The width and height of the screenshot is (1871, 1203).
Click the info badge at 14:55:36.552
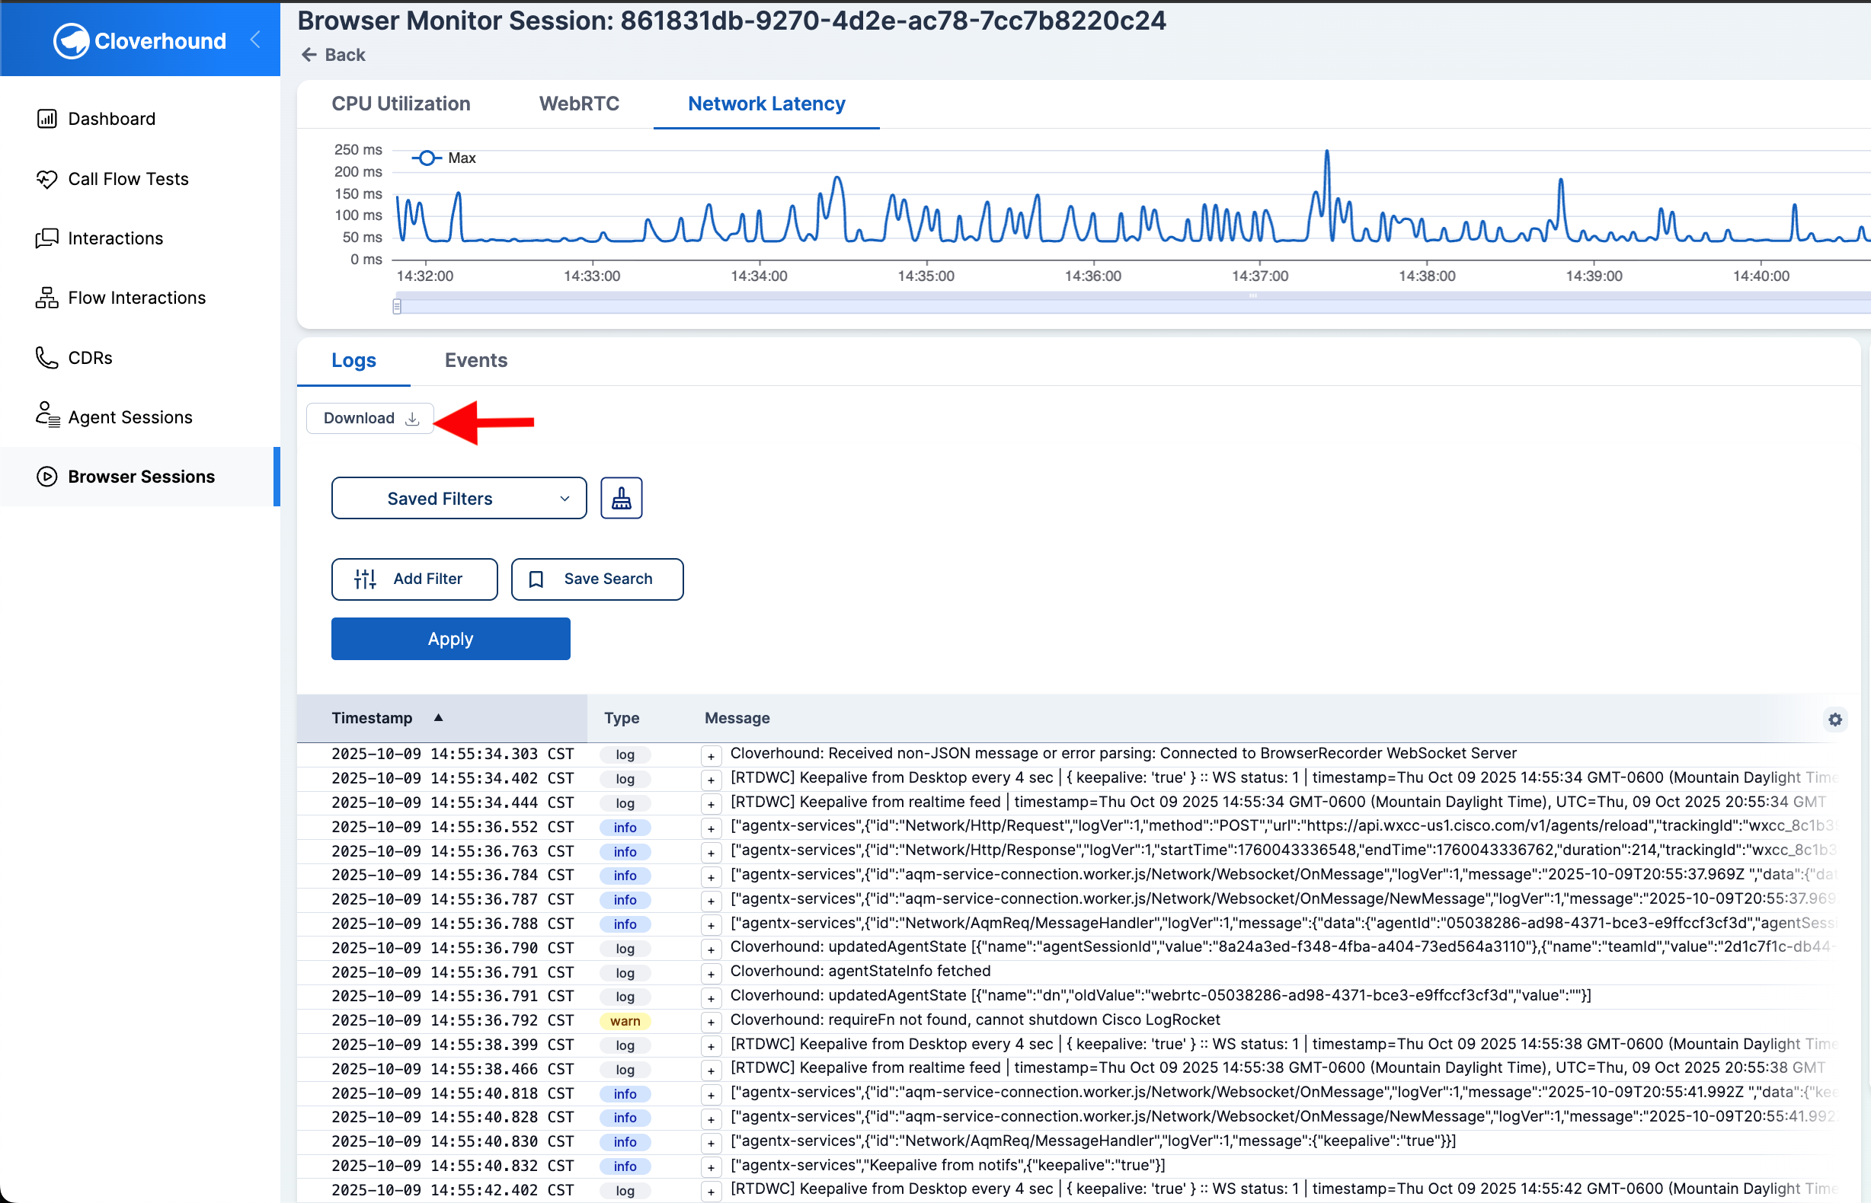[625, 828]
